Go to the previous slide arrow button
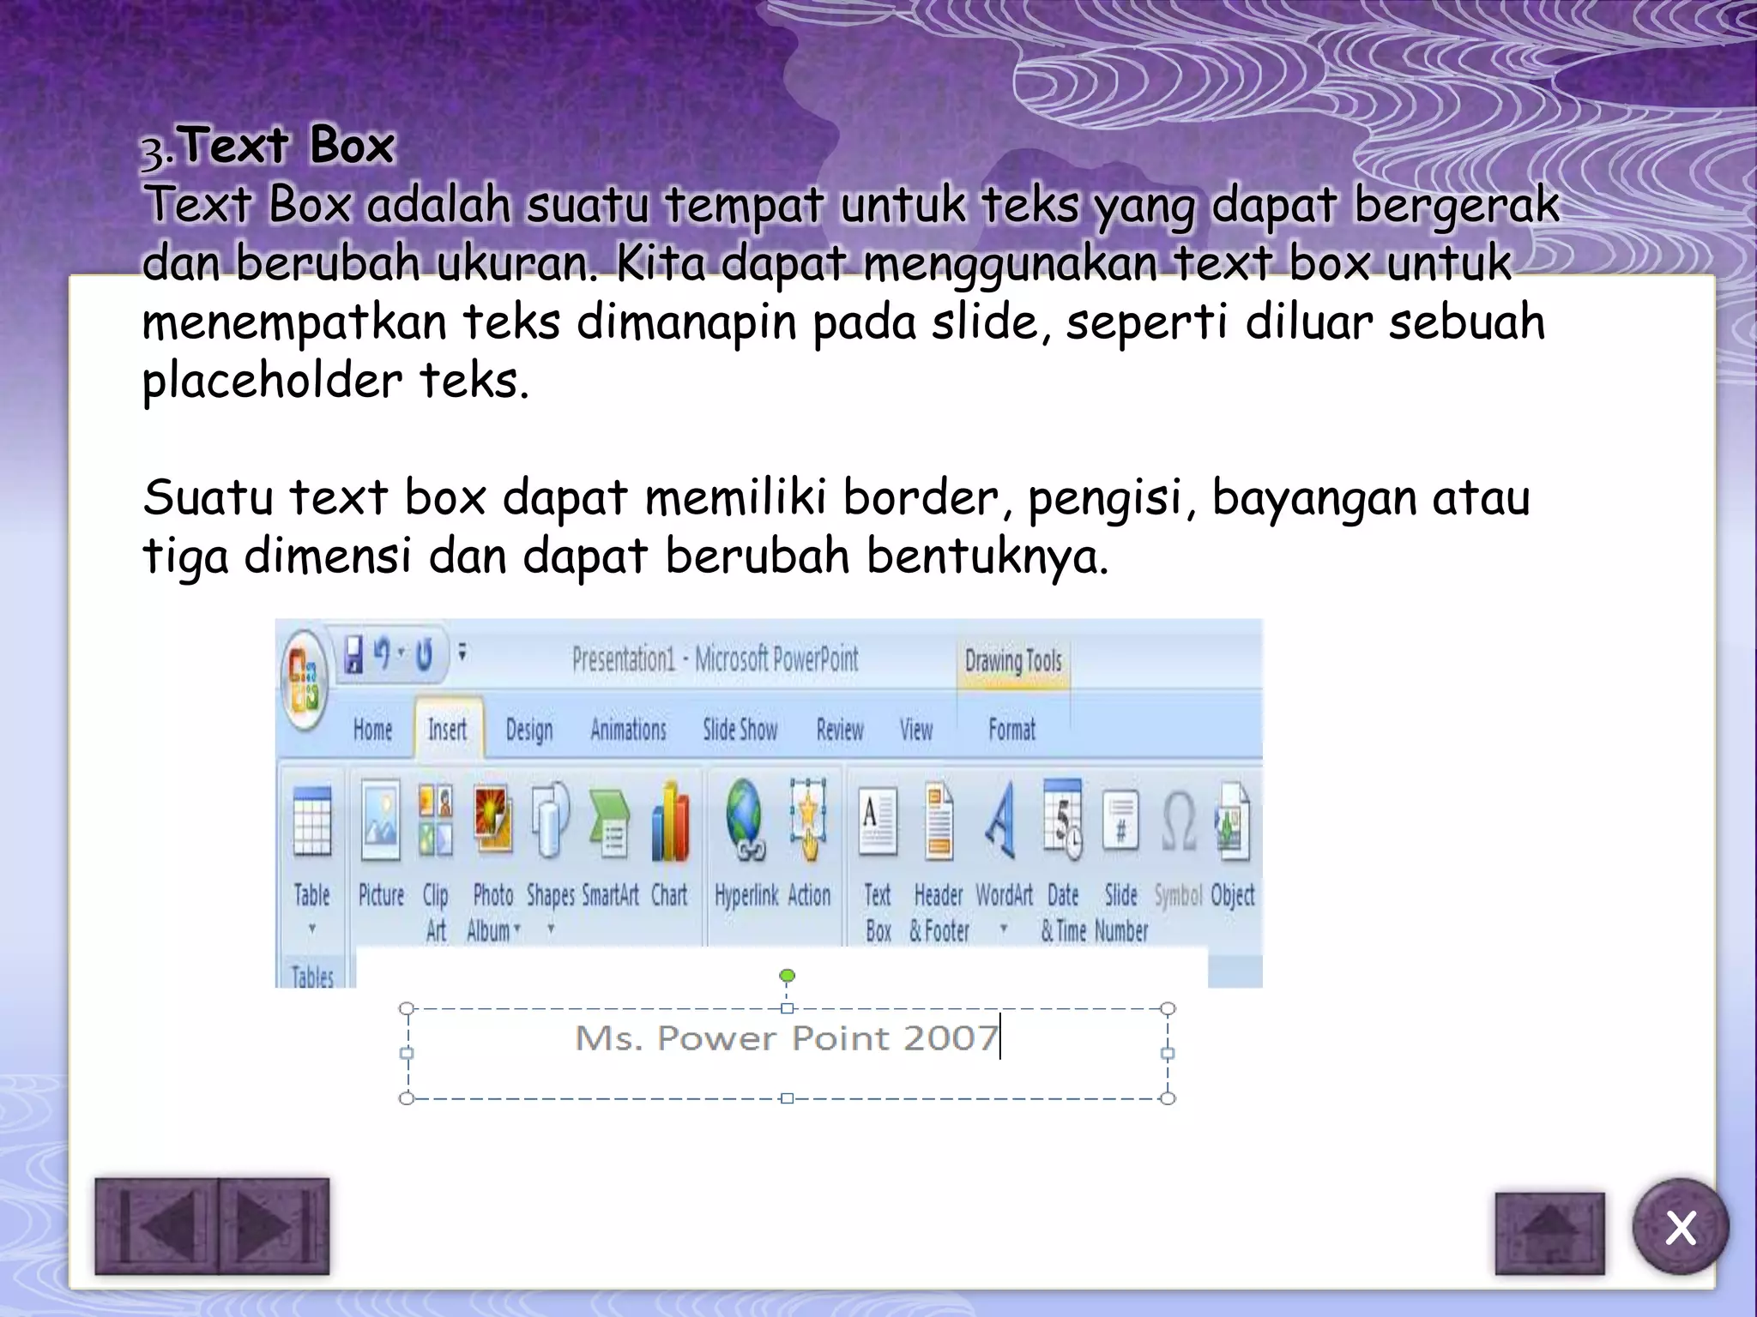This screenshot has width=1757, height=1317. pyautogui.click(x=157, y=1226)
